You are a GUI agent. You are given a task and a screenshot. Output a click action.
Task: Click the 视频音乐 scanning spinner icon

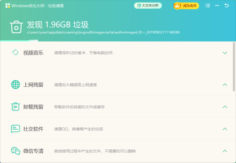pos(15,53)
